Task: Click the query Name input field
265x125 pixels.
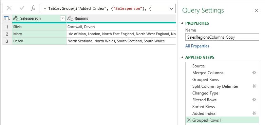Action: point(222,37)
